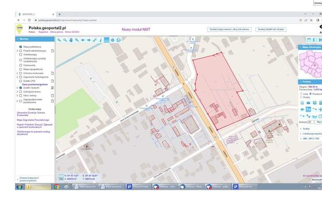
Task: Open the Strona GEOBID menu link
Action: click(72, 32)
